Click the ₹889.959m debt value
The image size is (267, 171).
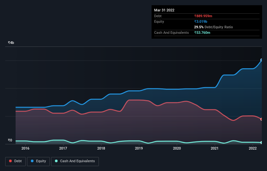point(203,16)
